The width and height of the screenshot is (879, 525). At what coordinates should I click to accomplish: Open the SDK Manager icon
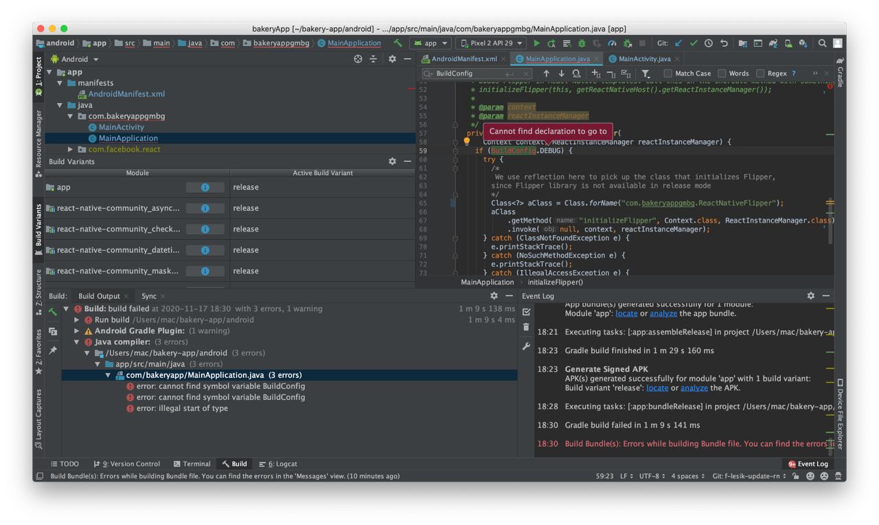[803, 43]
